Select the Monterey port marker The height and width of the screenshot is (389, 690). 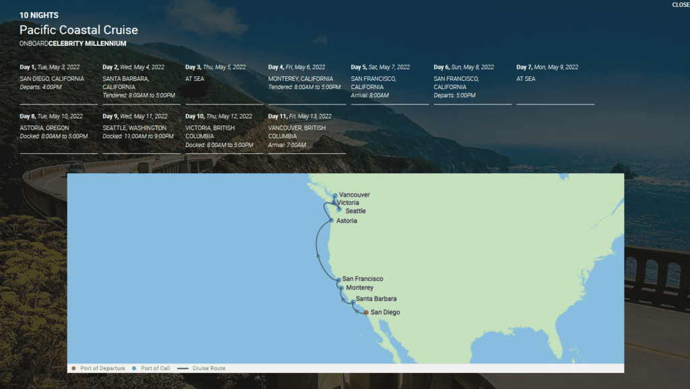click(340, 287)
